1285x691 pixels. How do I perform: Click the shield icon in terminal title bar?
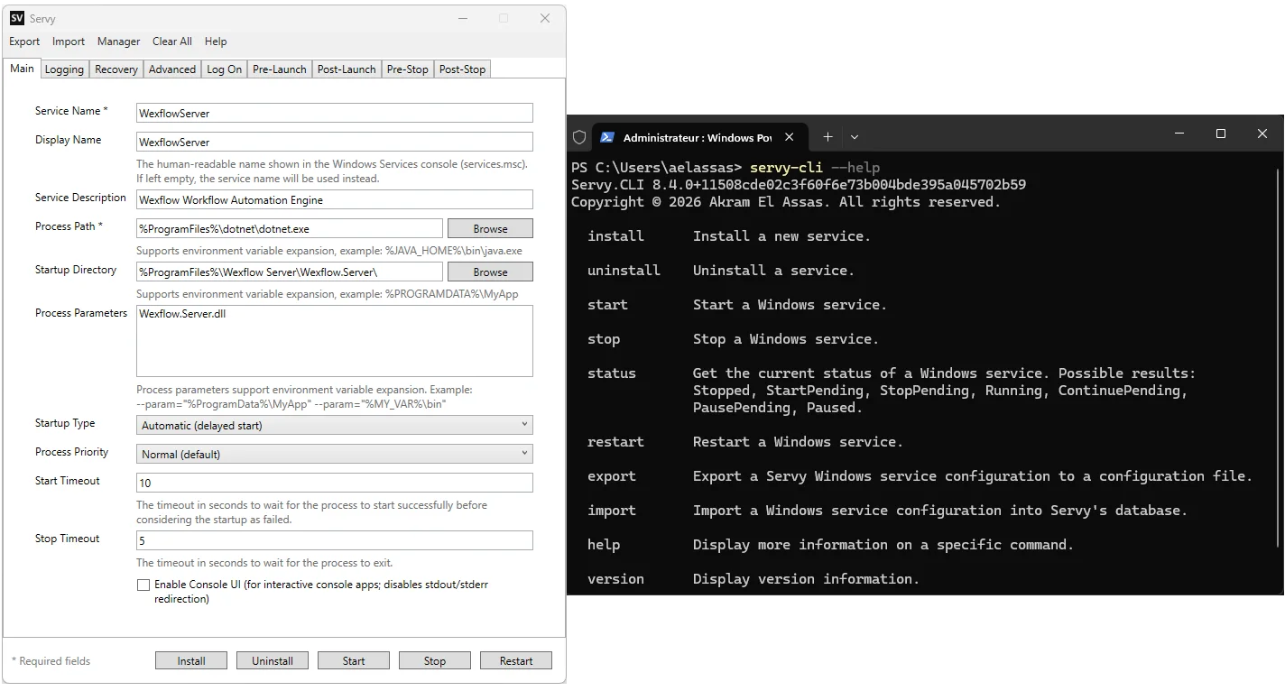coord(579,137)
